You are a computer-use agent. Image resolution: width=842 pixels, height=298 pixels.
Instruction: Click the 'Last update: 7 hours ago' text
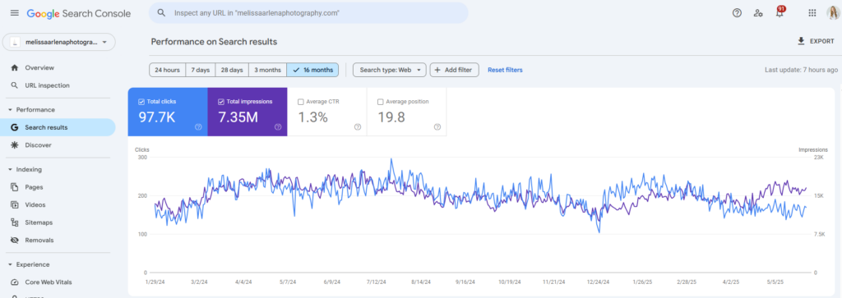click(801, 71)
